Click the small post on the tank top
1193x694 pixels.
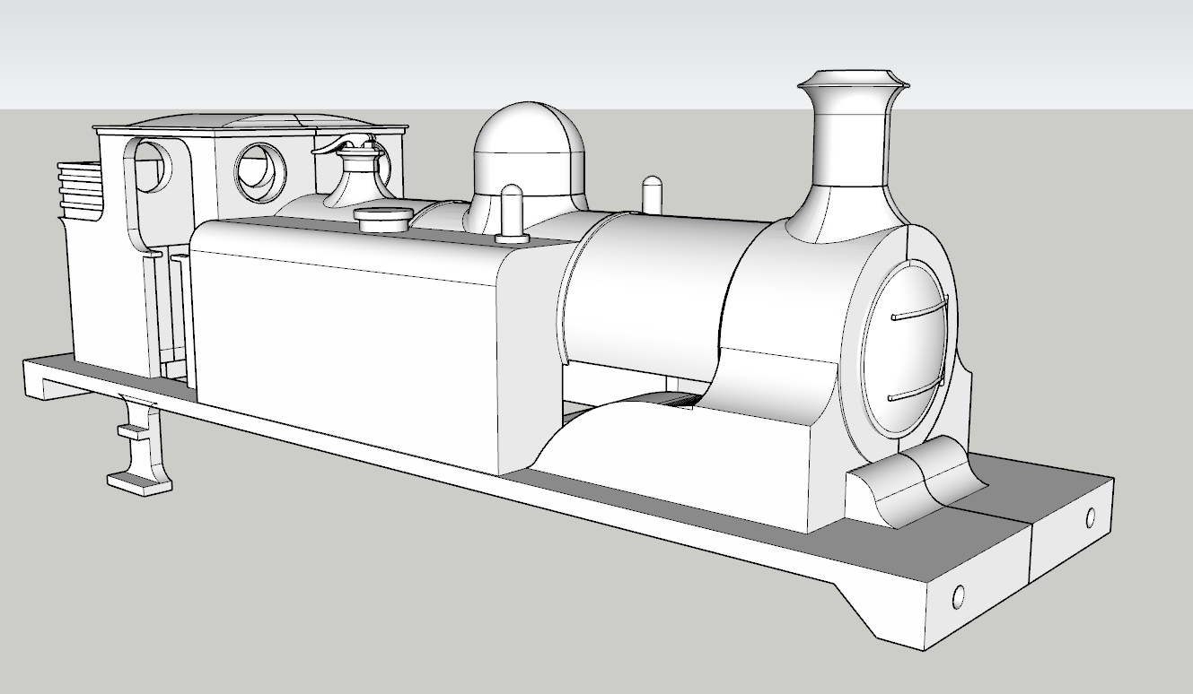[510, 213]
